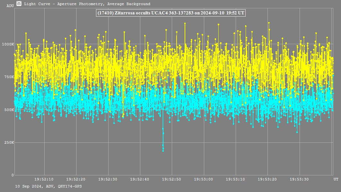Click the Light Curve Aperture Photometry title text
Viewport: 341px width, 192px height.
(87, 4)
